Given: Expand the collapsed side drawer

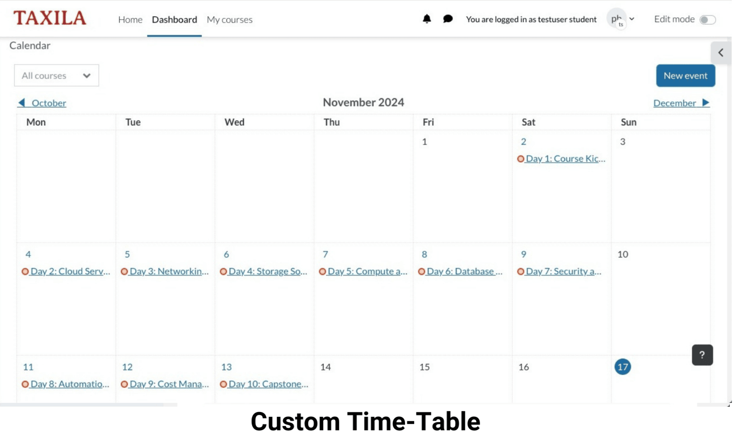Looking at the screenshot, I should (x=721, y=53).
